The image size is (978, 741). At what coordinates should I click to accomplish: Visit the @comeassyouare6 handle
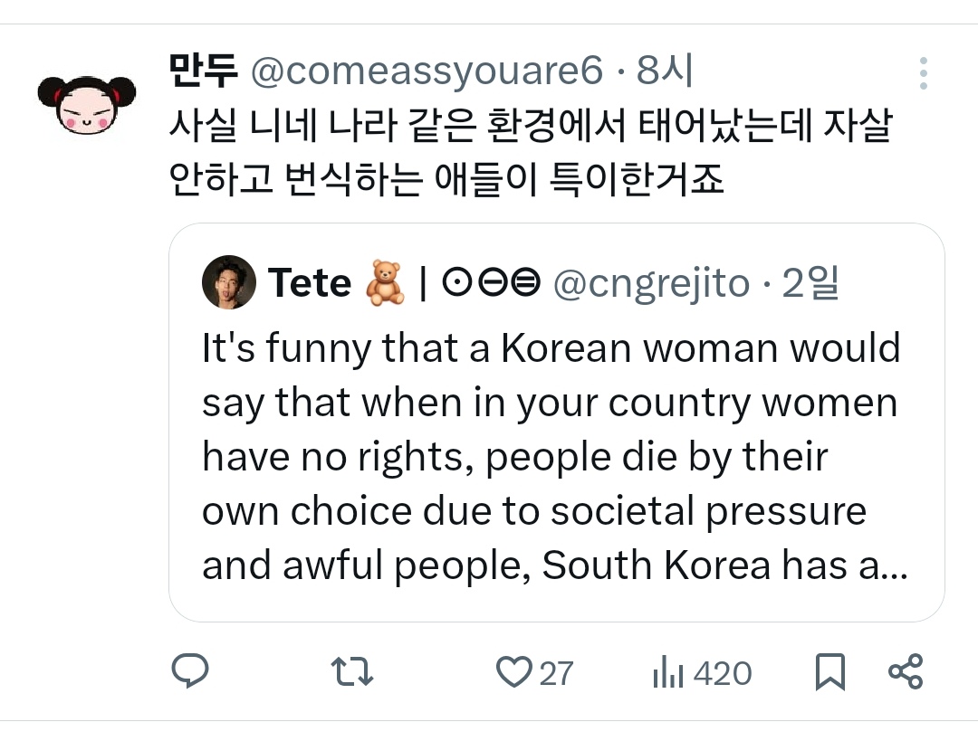[426, 72]
